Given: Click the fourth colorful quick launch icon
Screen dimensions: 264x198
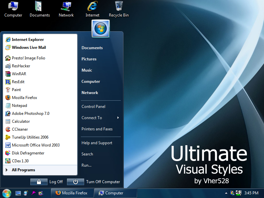Looking at the screenshot, I should (41, 193).
